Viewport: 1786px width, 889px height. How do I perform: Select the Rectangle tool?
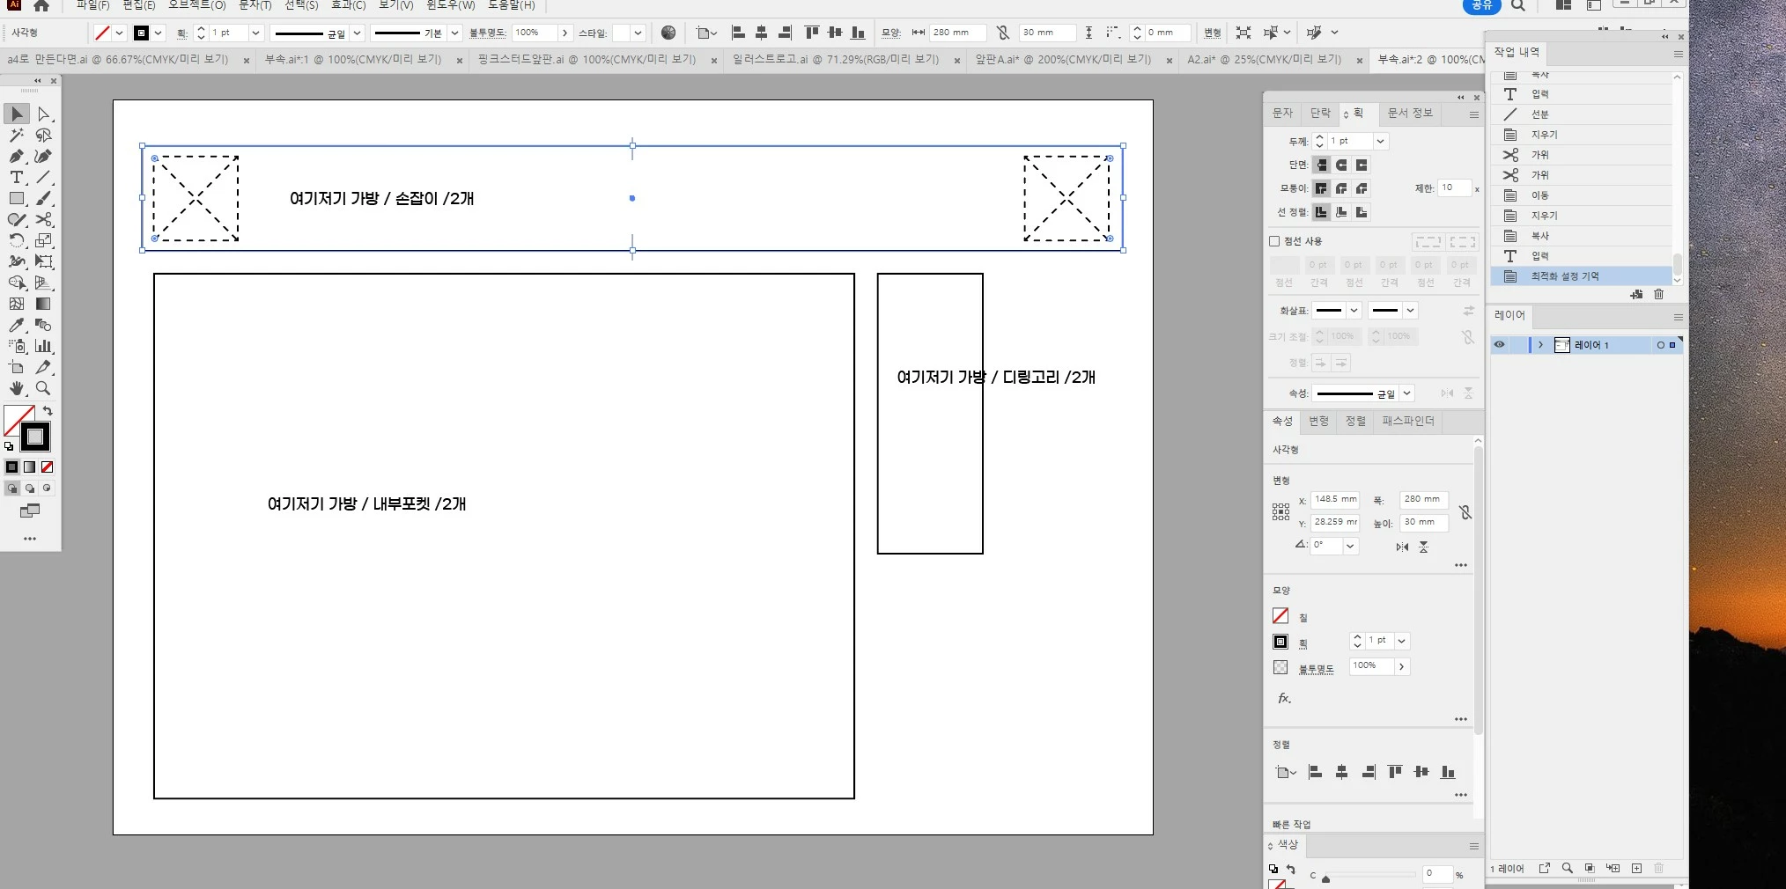pyautogui.click(x=17, y=199)
